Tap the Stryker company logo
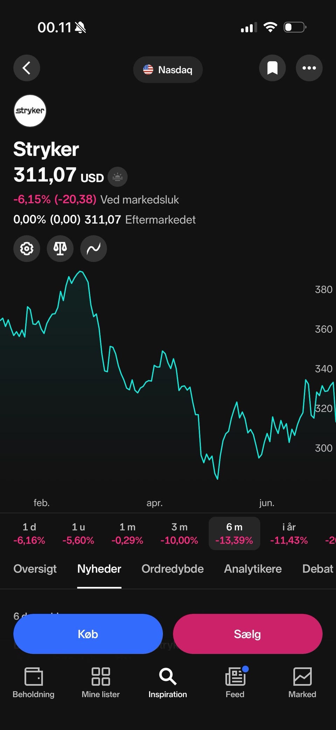336x730 pixels. pyautogui.click(x=30, y=111)
